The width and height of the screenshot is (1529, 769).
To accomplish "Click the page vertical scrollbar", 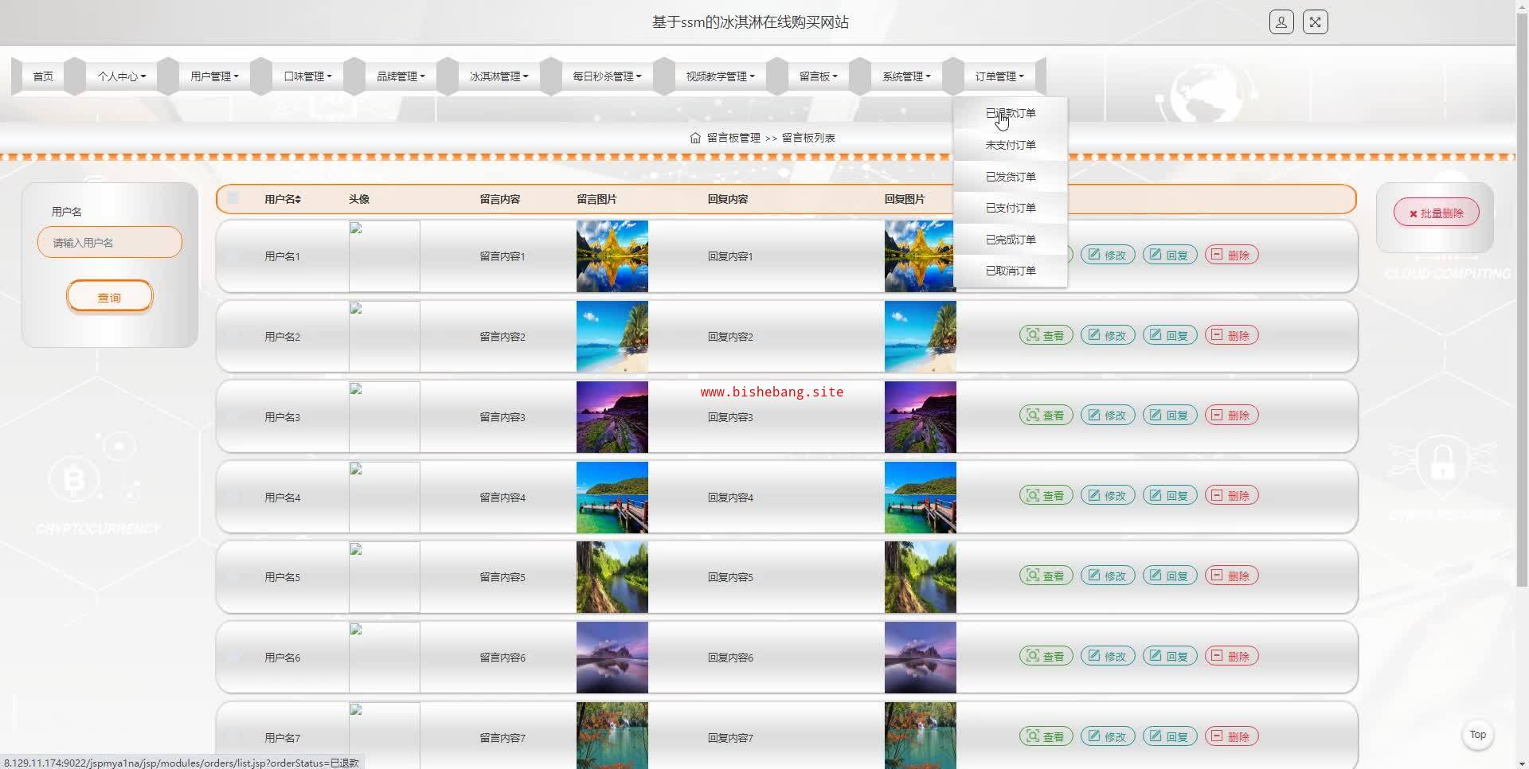I will click(x=1522, y=318).
